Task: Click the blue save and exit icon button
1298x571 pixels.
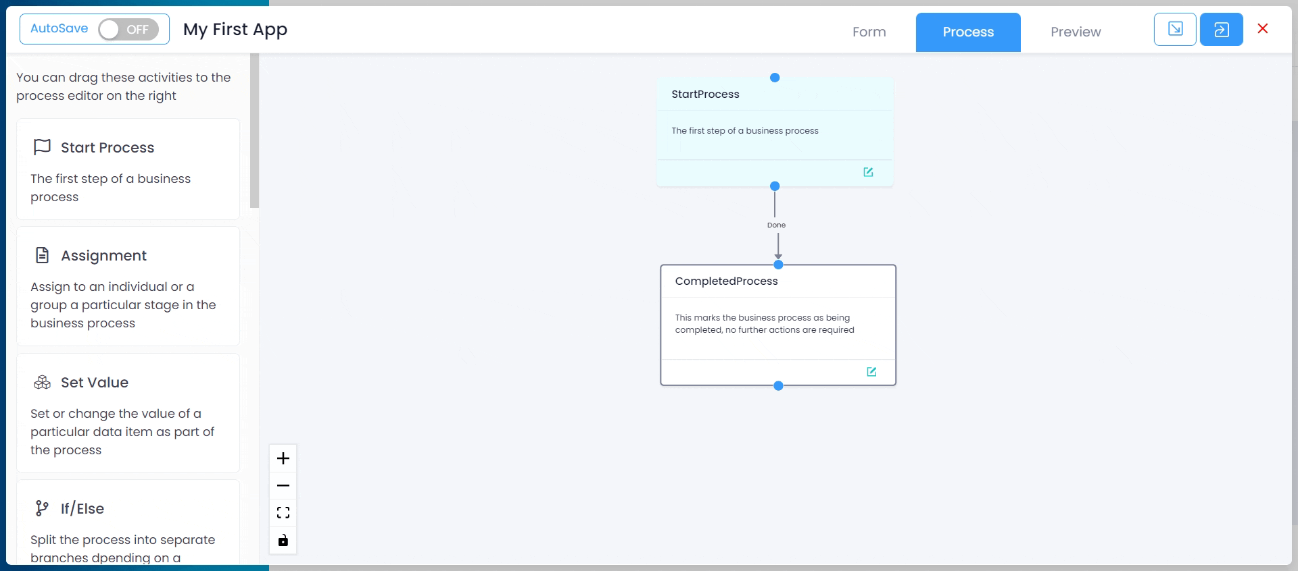Action: [1220, 30]
